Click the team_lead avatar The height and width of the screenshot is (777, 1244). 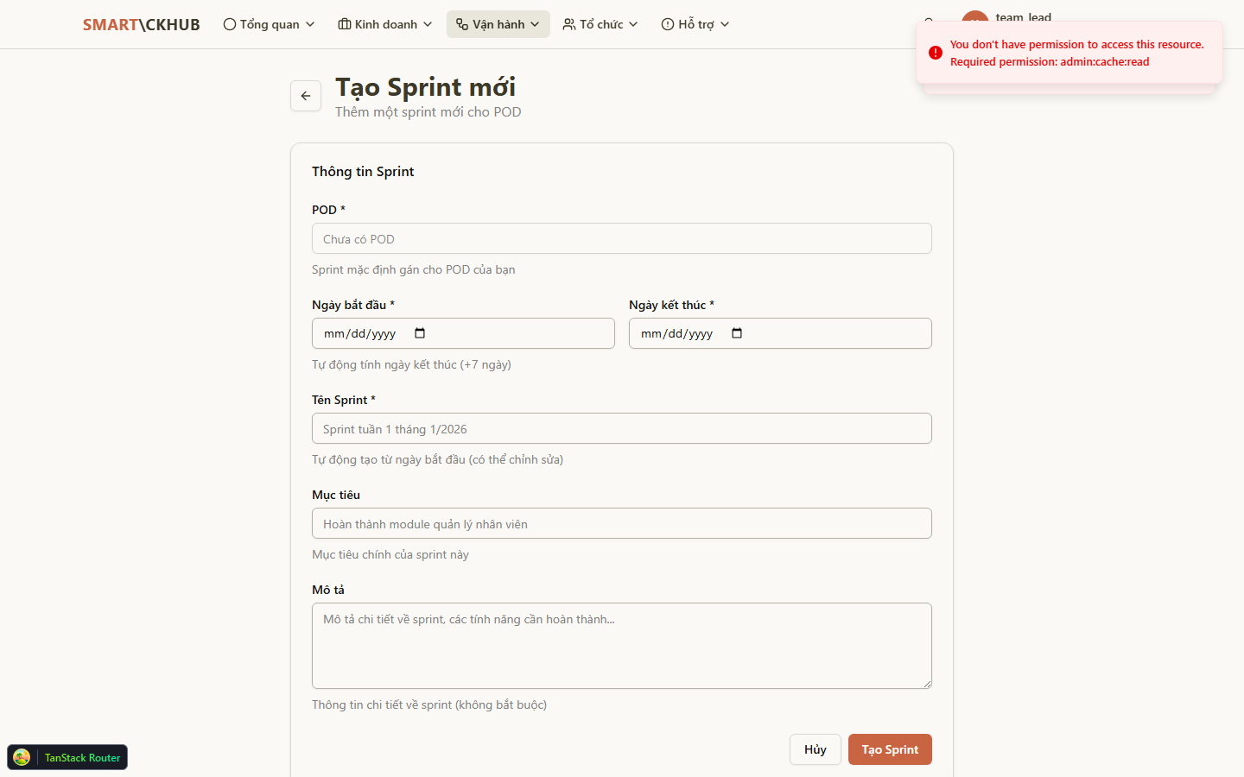(x=974, y=18)
